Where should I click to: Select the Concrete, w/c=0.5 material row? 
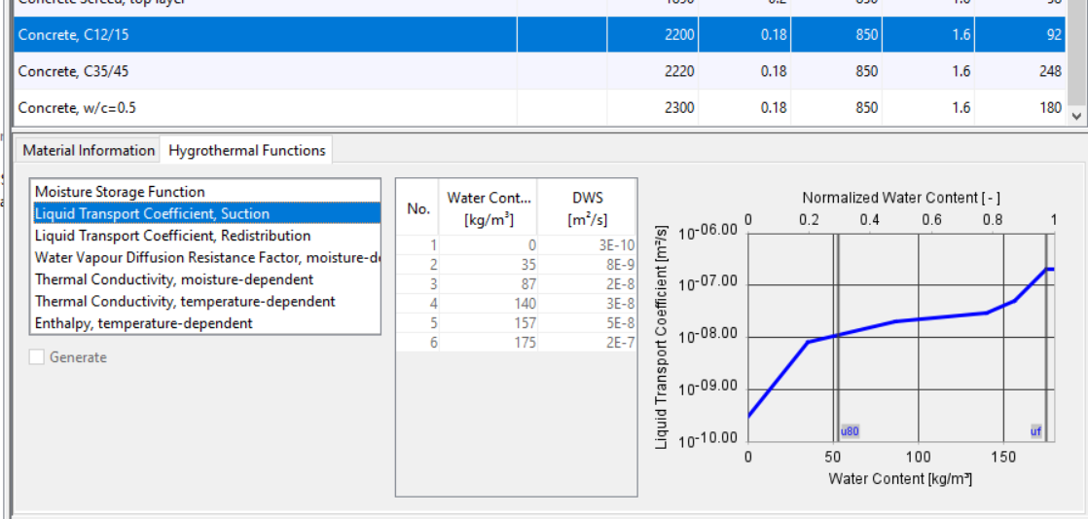[265, 108]
